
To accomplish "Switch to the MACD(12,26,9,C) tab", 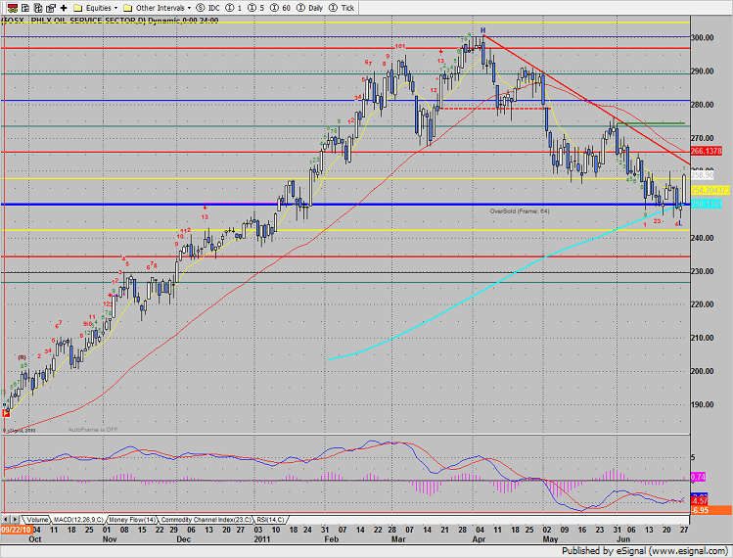I will tap(78, 520).
